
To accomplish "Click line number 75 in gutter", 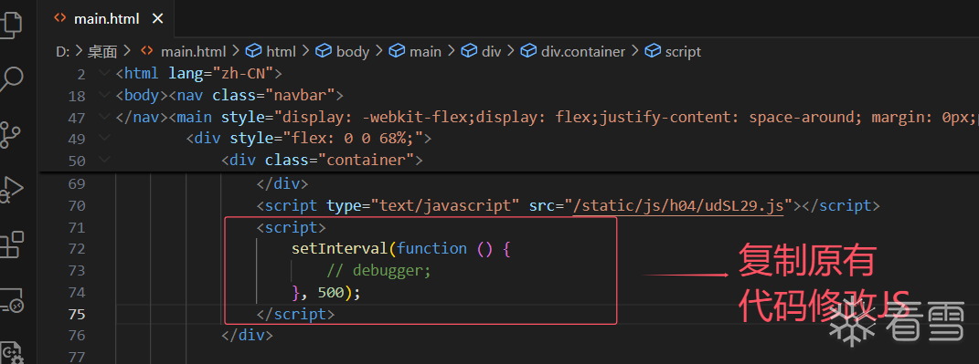I will click(76, 314).
